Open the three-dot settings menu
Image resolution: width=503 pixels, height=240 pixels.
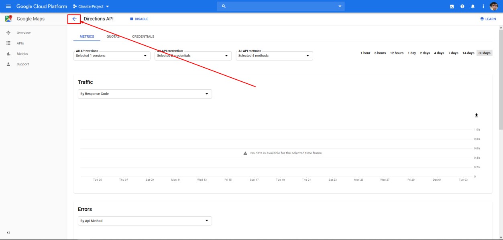coord(483,6)
